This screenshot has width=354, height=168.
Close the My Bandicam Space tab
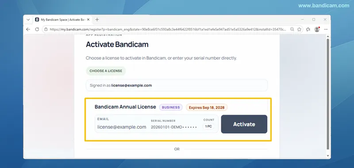pyautogui.click(x=88, y=19)
